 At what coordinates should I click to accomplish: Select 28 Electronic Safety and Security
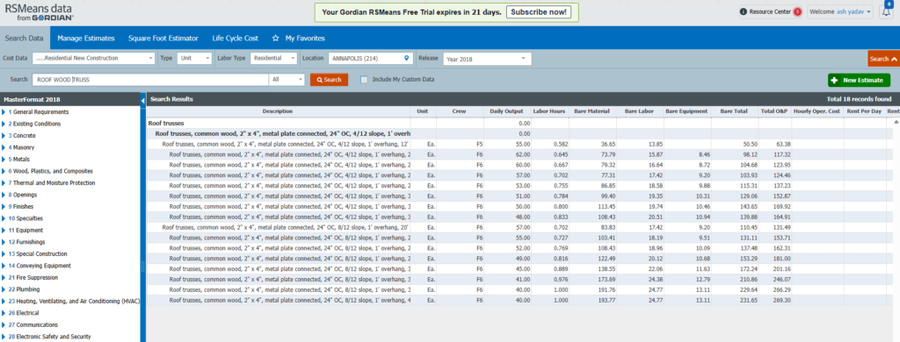pyautogui.click(x=49, y=337)
